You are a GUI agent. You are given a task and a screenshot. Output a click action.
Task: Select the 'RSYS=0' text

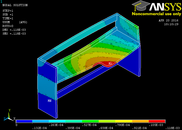point(8,26)
